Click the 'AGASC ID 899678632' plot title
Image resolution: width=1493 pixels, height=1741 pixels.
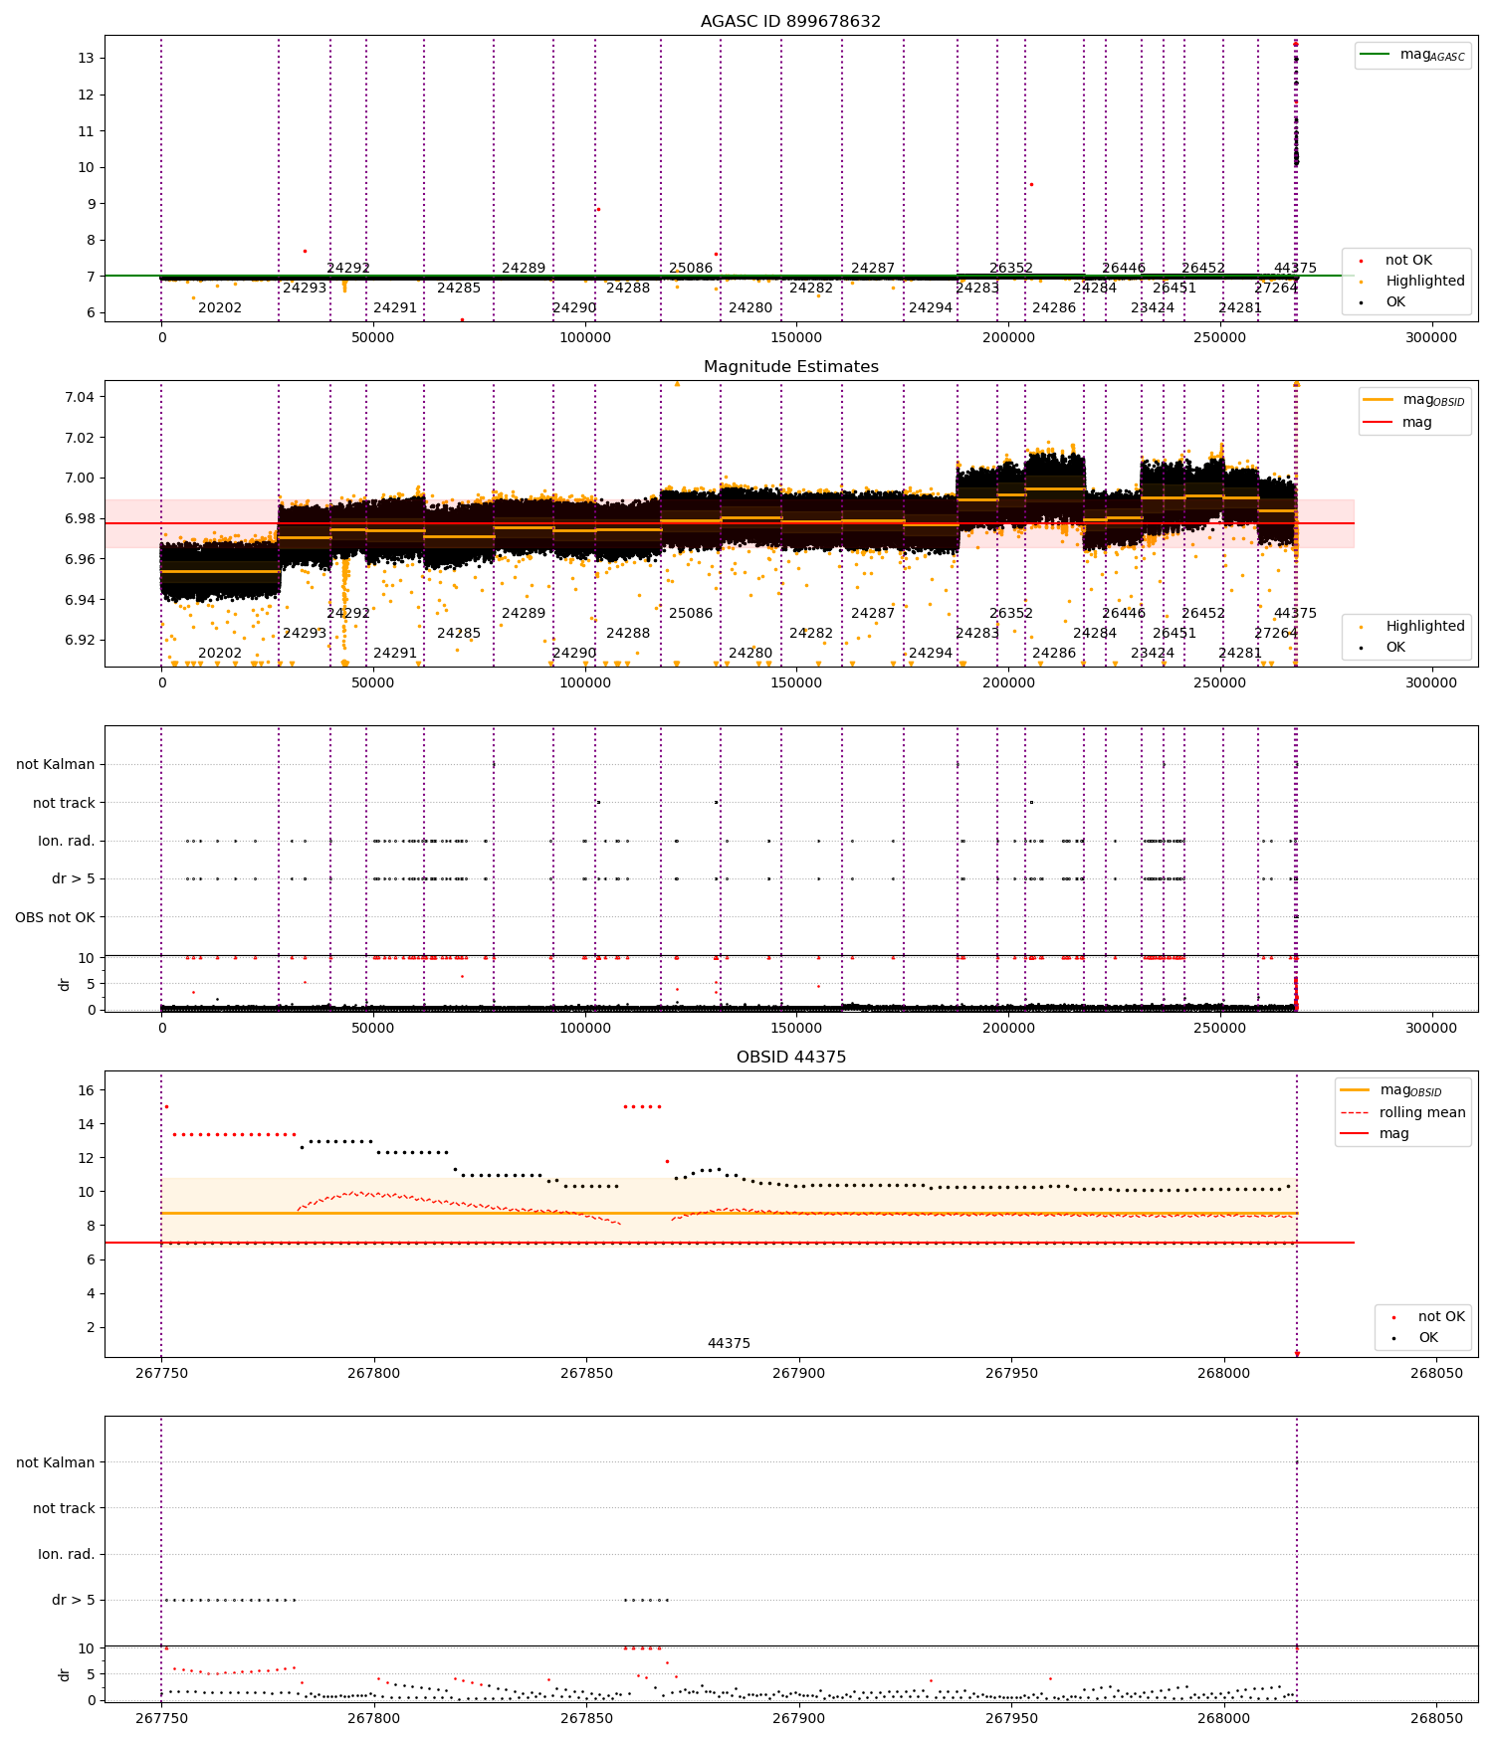tap(790, 21)
